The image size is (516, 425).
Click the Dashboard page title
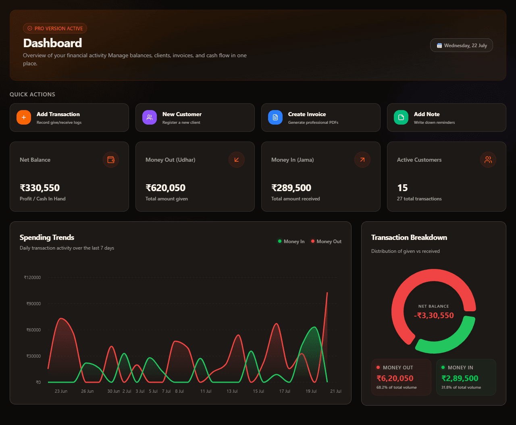52,43
